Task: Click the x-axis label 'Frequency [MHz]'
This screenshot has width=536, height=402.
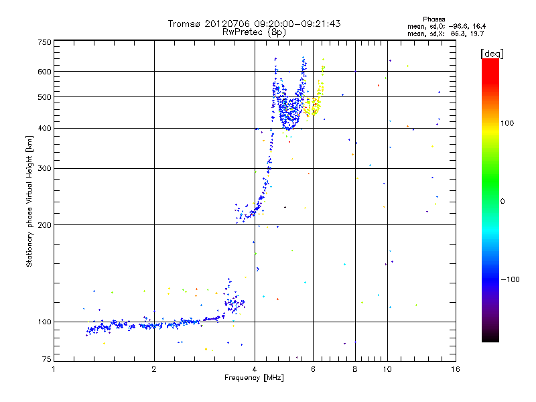Action: pyautogui.click(x=254, y=378)
